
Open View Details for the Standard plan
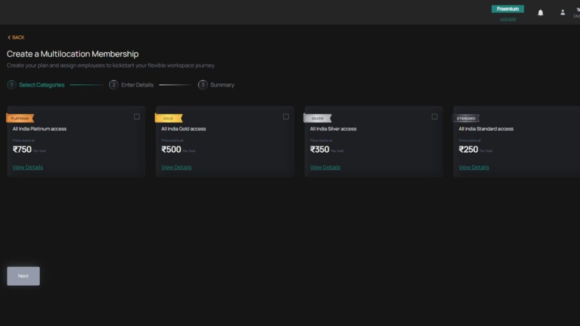pos(474,167)
